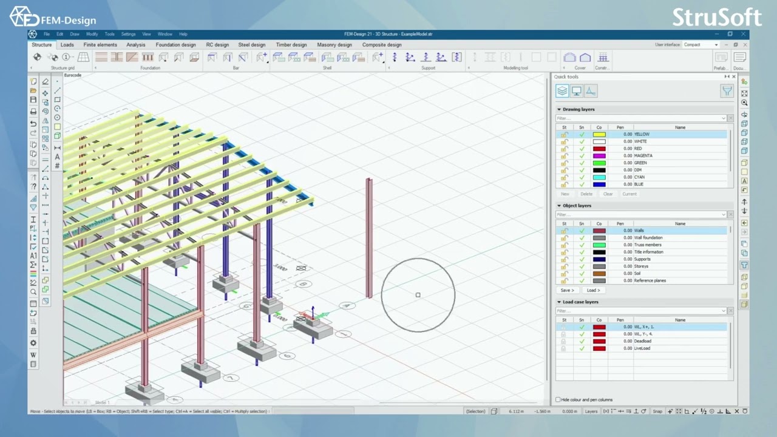Open the RC design tab

click(x=217, y=44)
